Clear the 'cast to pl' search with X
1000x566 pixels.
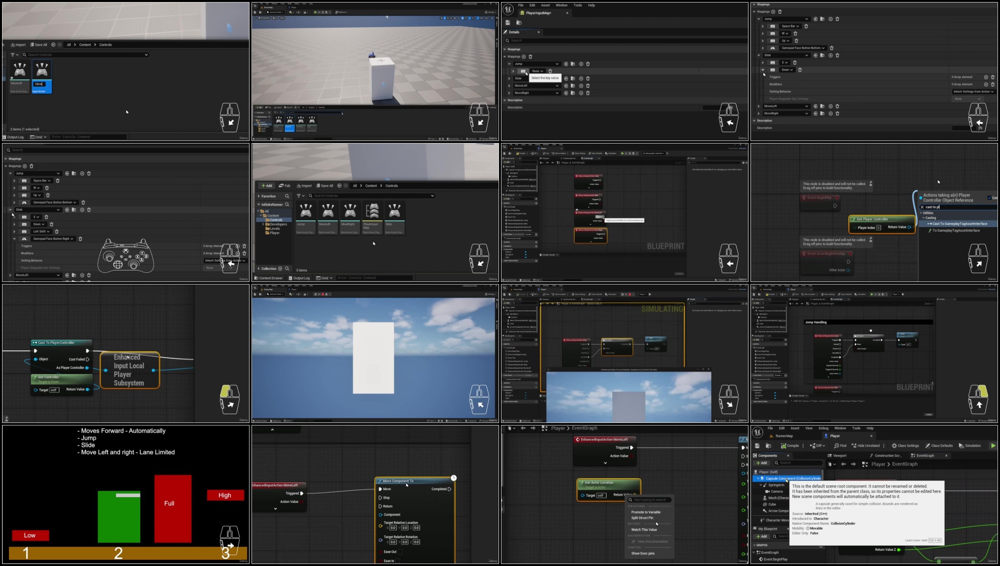(x=922, y=207)
